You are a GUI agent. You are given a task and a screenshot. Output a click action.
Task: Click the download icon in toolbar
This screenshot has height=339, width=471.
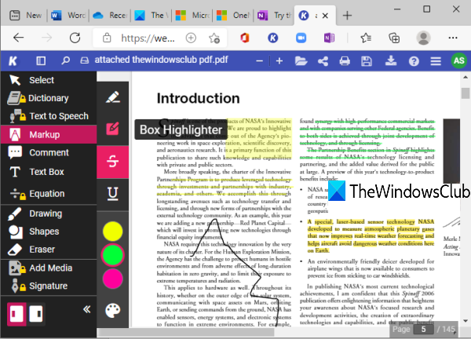click(x=389, y=61)
